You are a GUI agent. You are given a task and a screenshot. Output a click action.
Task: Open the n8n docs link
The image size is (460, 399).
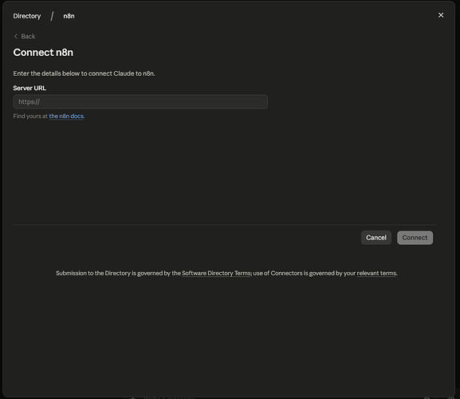tap(66, 116)
